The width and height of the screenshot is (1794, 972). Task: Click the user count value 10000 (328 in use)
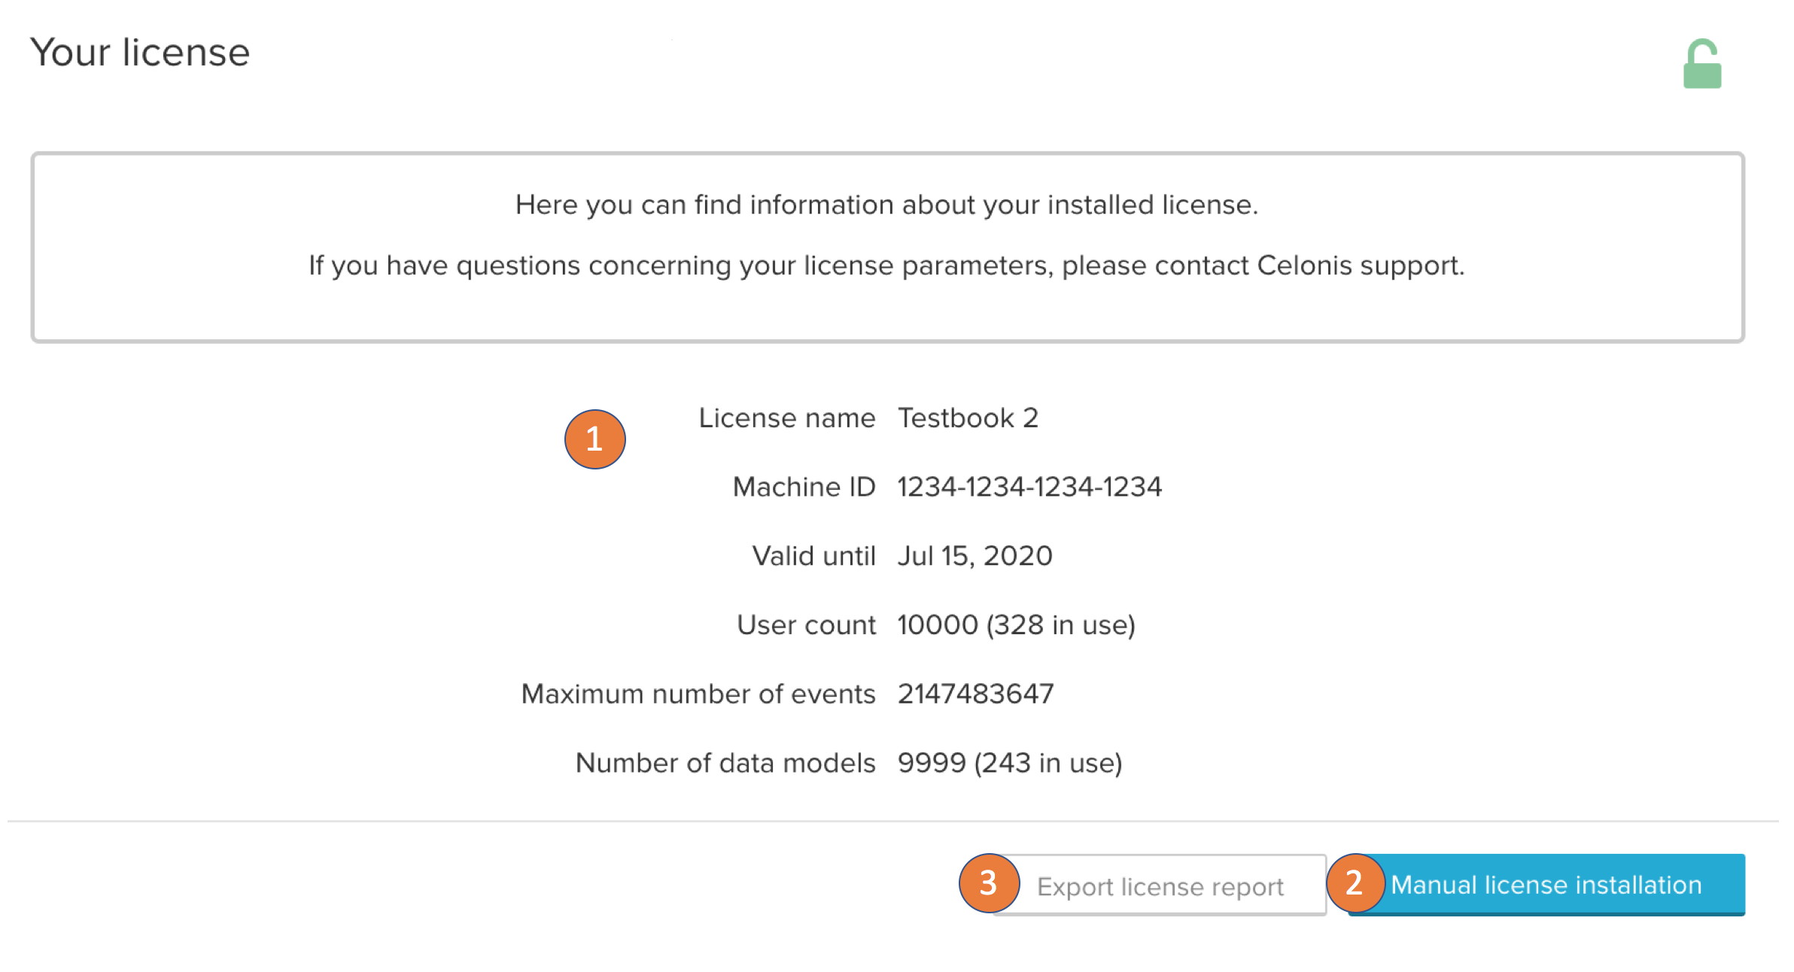[x=1016, y=625]
